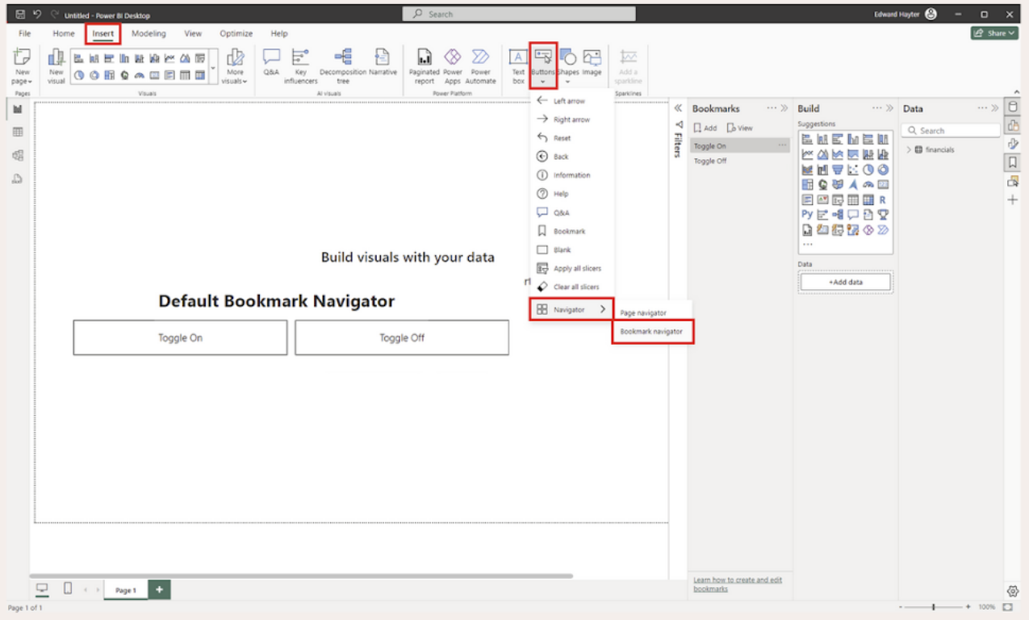Undo the last action

click(x=37, y=15)
